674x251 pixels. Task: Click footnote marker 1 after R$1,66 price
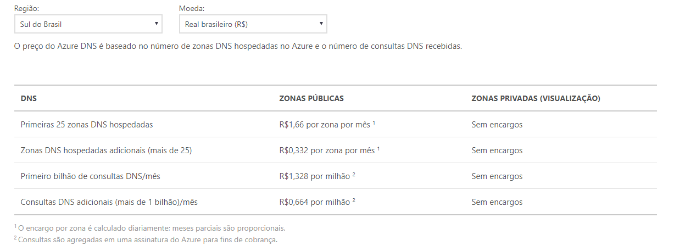374,122
